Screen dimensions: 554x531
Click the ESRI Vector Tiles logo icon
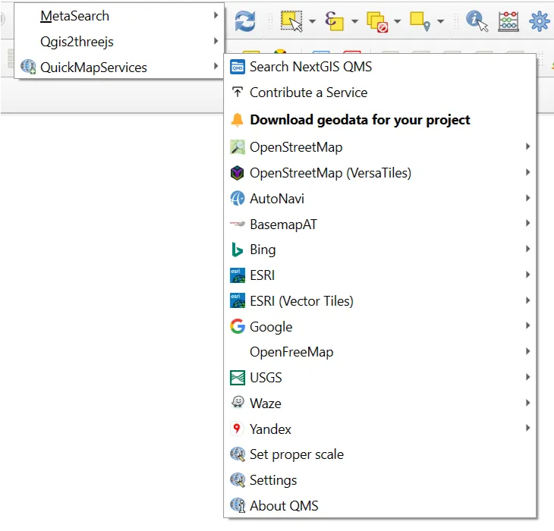[x=238, y=301]
